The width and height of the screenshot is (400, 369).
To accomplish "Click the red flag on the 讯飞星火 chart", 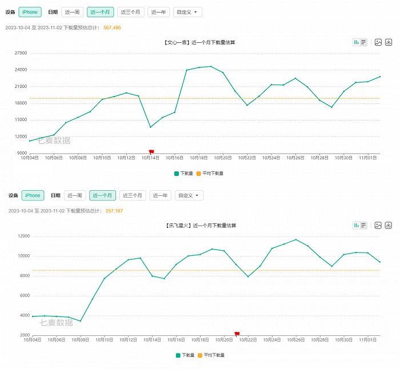I will click(x=237, y=334).
